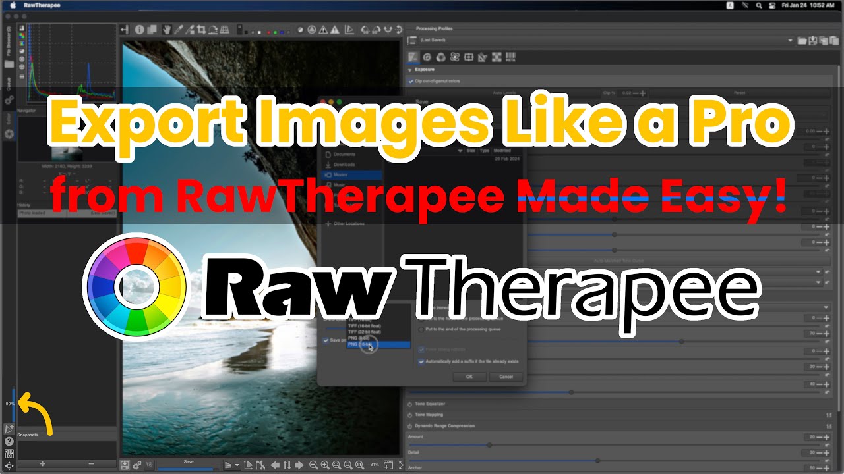Toggle the focus mask preview icon
This screenshot has height=474, width=844.
coord(312,30)
